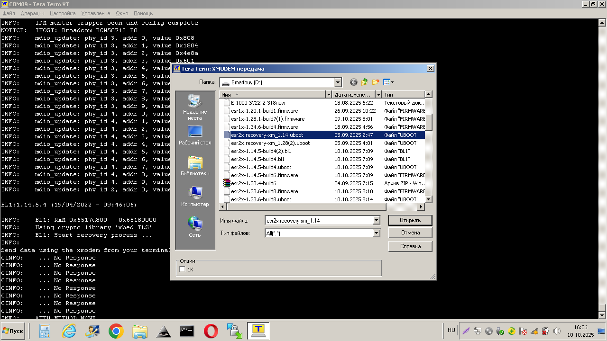607x341 pixels.
Task: Click the Отмена button
Action: pos(410,233)
